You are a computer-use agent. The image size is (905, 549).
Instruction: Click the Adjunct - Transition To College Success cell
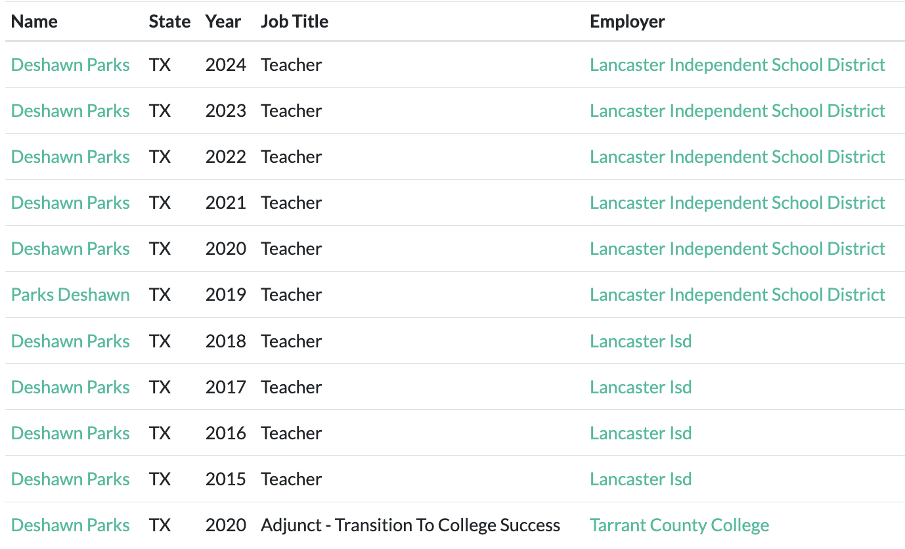pyautogui.click(x=410, y=525)
